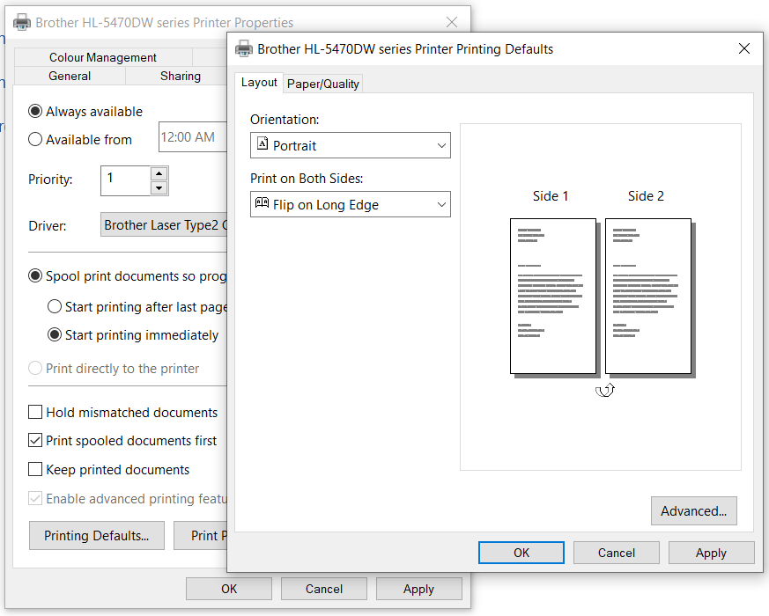Switch to the Paper/Quality tab
Screen dimensions: 769x616
(323, 84)
